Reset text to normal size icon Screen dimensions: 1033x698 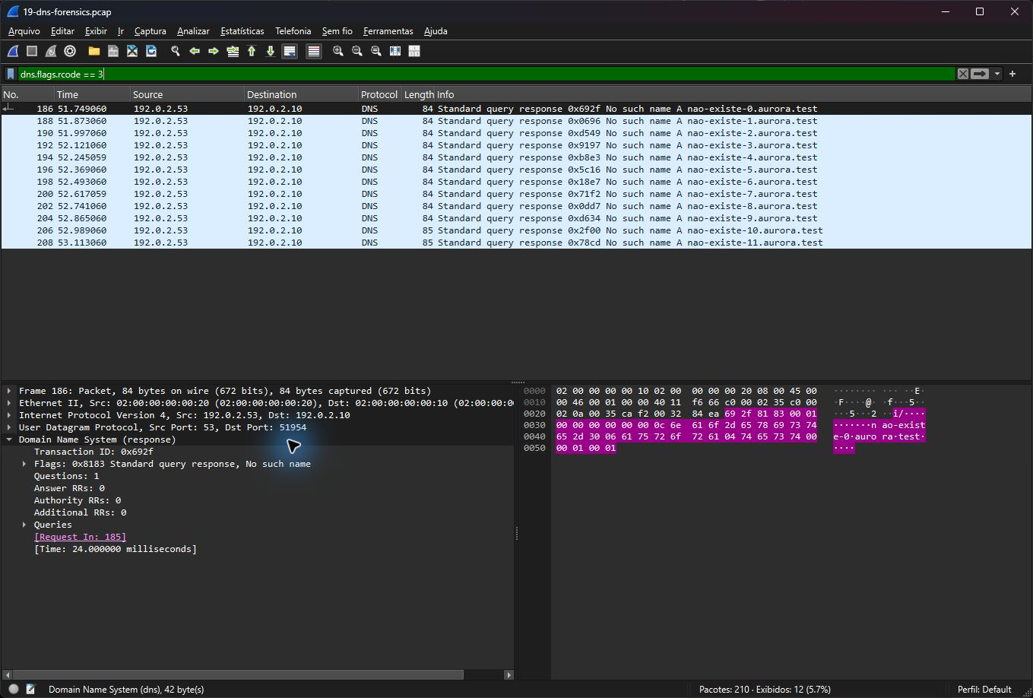click(376, 51)
